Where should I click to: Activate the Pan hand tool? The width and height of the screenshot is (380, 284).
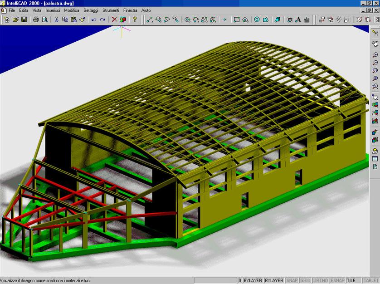(x=375, y=44)
